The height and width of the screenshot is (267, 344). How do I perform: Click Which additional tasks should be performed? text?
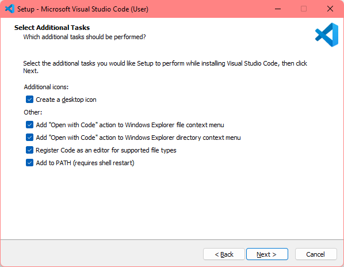pos(85,37)
